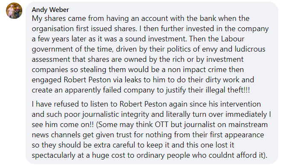Click the paragraph starting "My shares came from"
The height and width of the screenshot is (165, 285).
tap(150, 54)
